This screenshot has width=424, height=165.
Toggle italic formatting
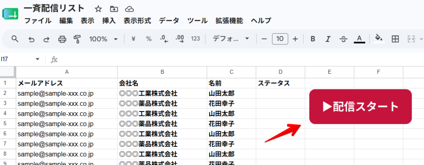pyautogui.click(x=328, y=39)
